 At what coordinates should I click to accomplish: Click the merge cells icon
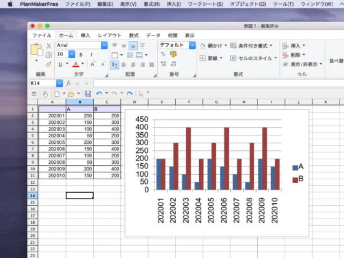pos(139,55)
